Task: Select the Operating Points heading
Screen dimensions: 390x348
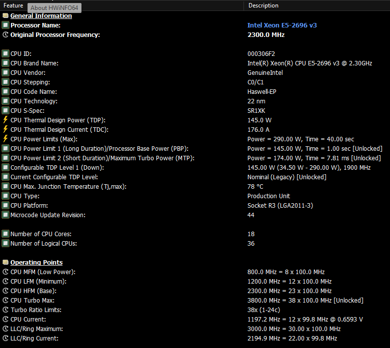Action: [x=36, y=263]
